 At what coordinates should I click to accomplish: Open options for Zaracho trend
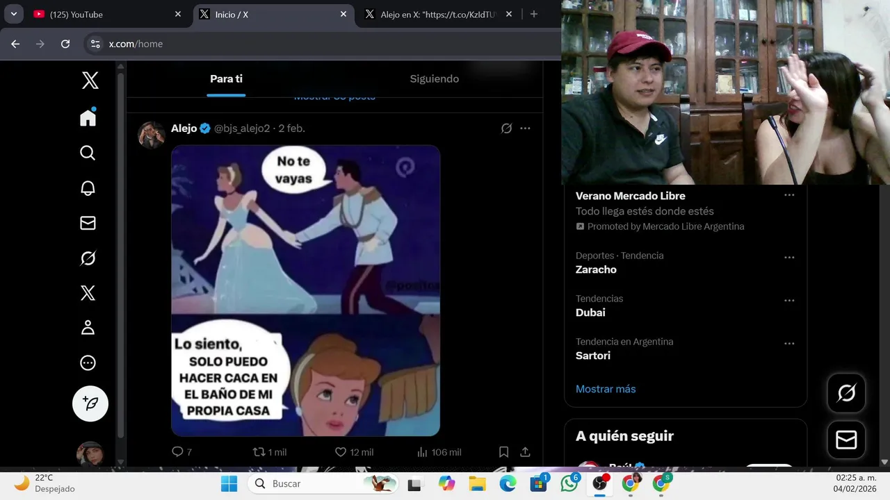tap(789, 258)
